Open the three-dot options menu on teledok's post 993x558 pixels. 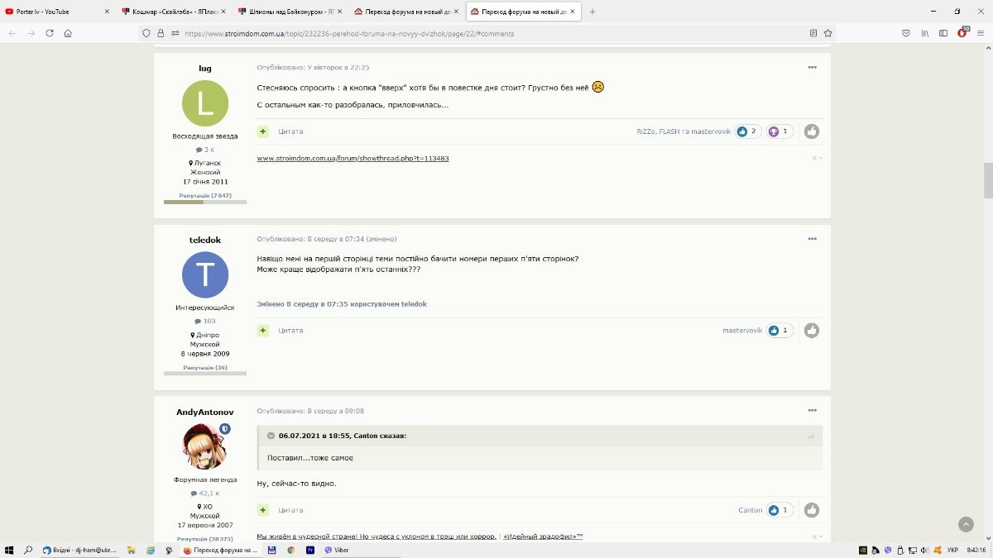point(813,239)
